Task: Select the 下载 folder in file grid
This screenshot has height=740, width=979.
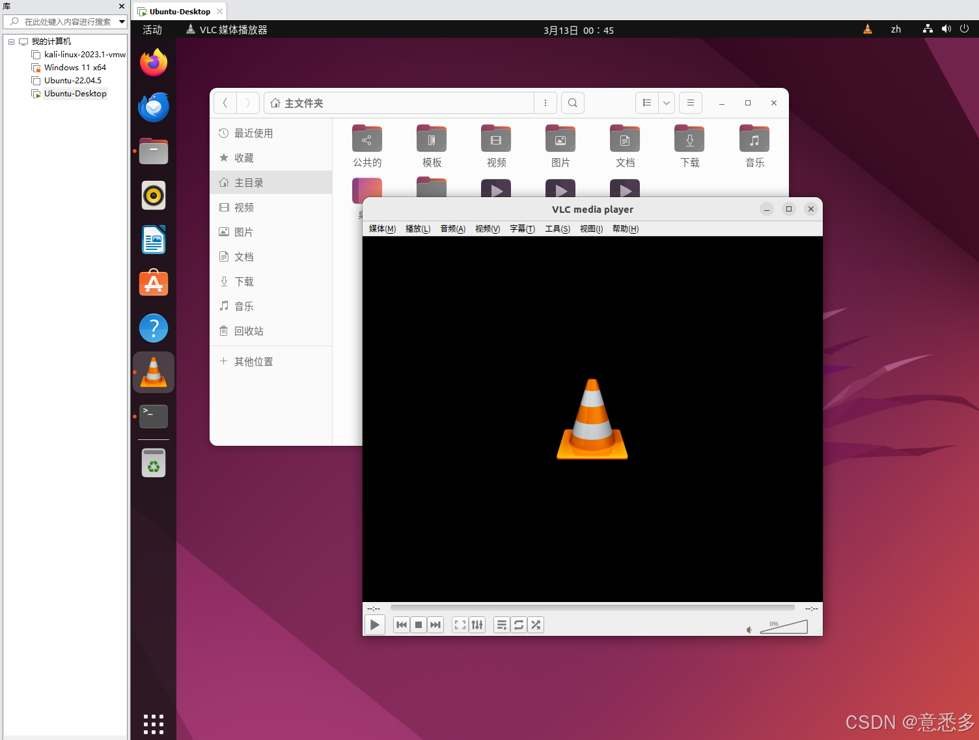Action: [689, 138]
